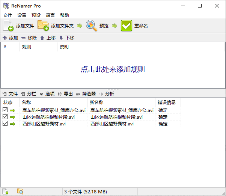Uncheck the 西部山区越野素材.avi file checkbox
226x196 pixels.
(5, 124)
